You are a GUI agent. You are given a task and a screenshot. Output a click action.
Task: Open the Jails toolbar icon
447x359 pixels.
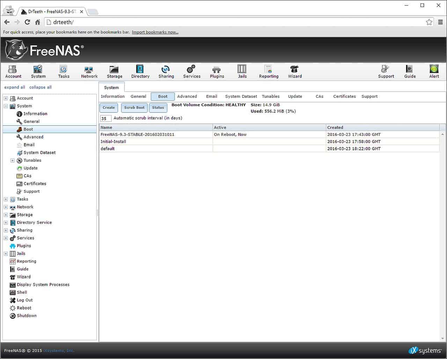(x=242, y=72)
